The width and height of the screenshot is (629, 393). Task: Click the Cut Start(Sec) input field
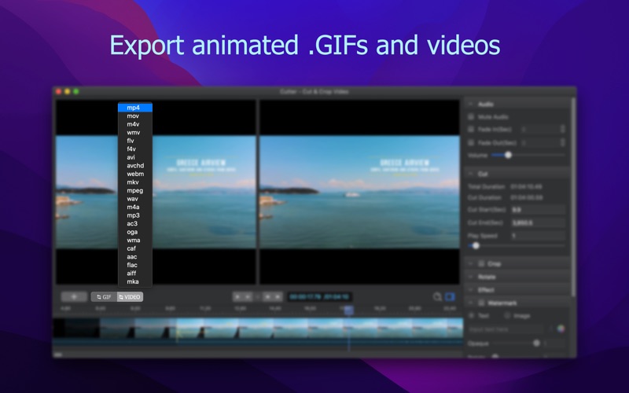click(538, 210)
